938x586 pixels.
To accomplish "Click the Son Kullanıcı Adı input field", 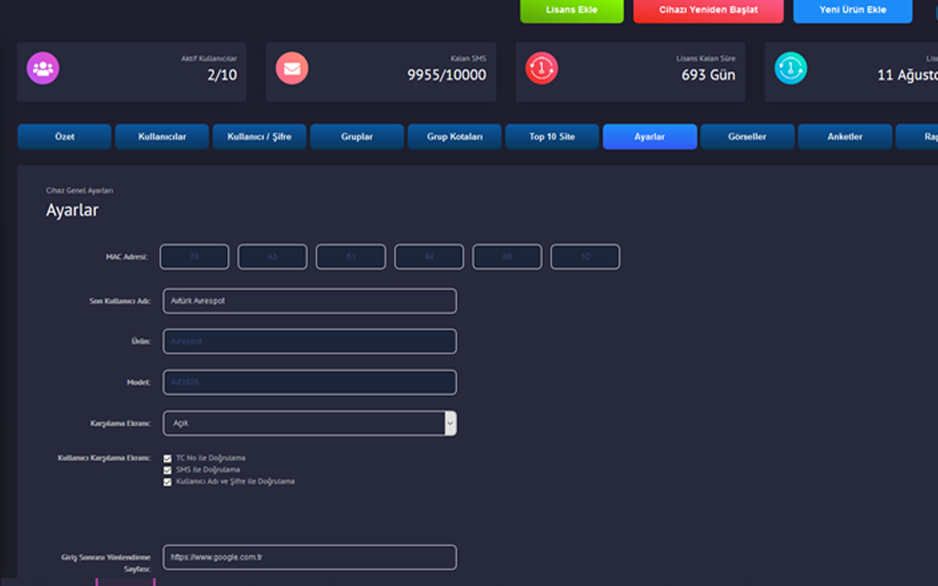I will tap(310, 301).
